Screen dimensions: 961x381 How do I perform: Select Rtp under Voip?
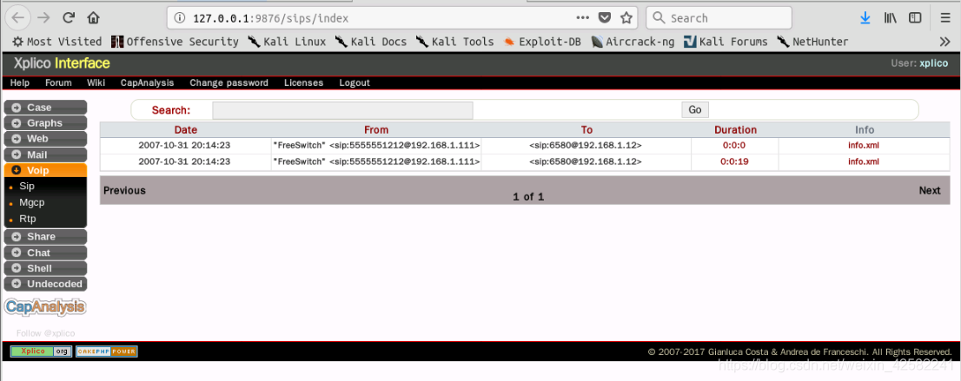pyautogui.click(x=28, y=219)
